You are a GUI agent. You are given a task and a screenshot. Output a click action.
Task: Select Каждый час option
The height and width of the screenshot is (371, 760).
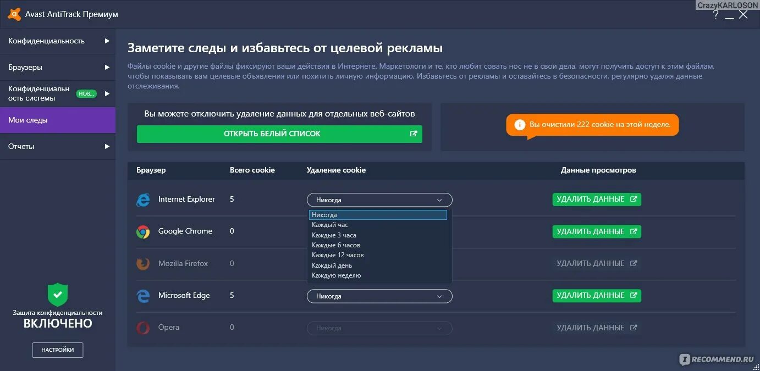pos(378,225)
